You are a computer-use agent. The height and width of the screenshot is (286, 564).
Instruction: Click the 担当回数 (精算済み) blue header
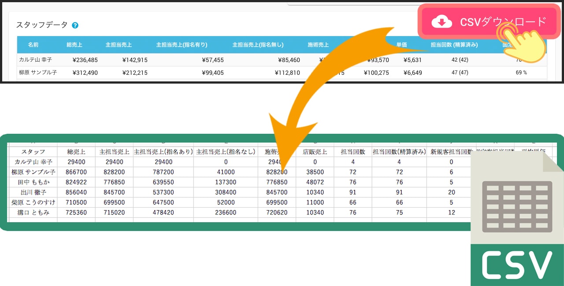(x=454, y=44)
